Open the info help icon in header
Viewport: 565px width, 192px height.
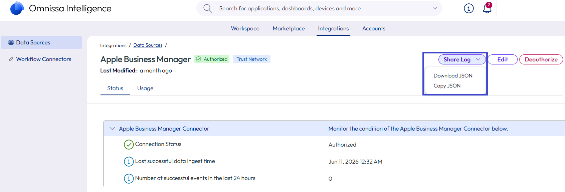point(469,8)
